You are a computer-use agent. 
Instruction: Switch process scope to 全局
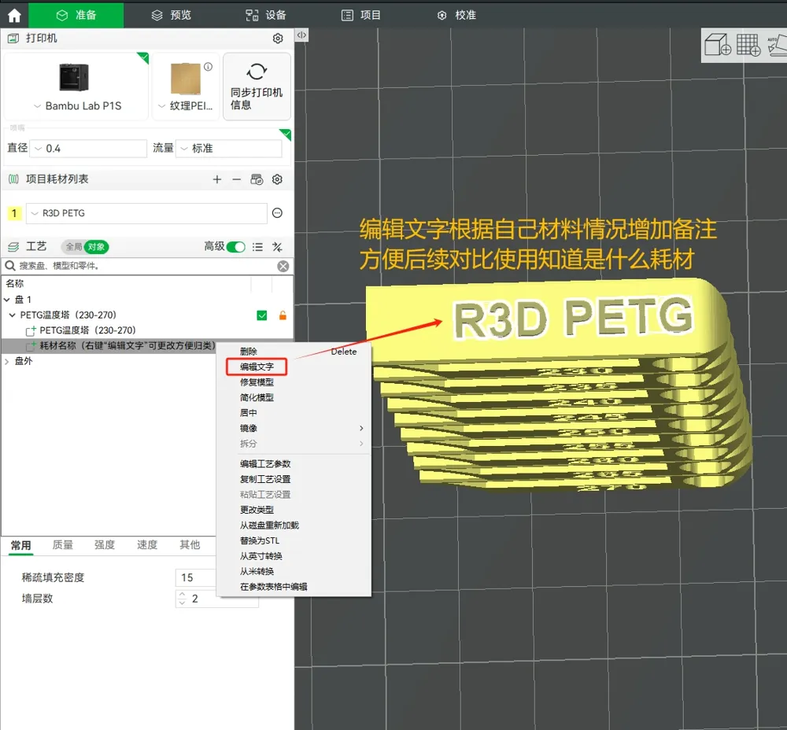73,247
